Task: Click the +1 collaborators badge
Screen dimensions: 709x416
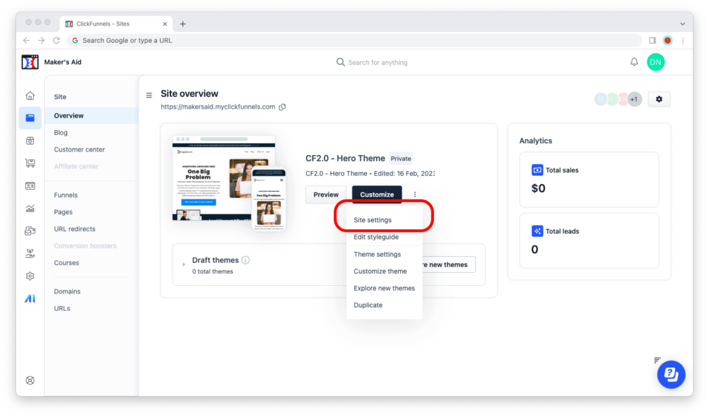Action: [x=634, y=99]
